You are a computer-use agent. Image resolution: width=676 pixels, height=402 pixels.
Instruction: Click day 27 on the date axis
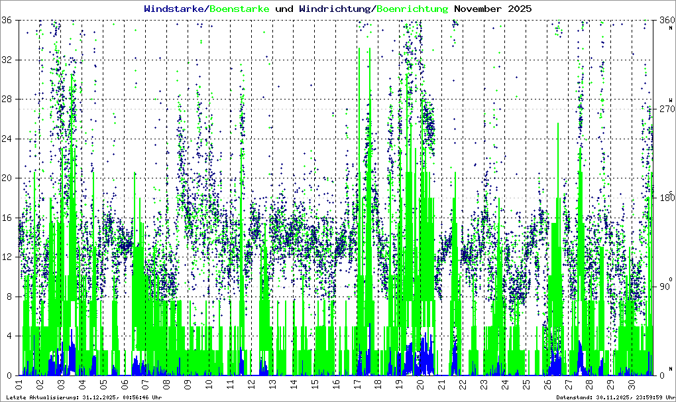pos(569,384)
